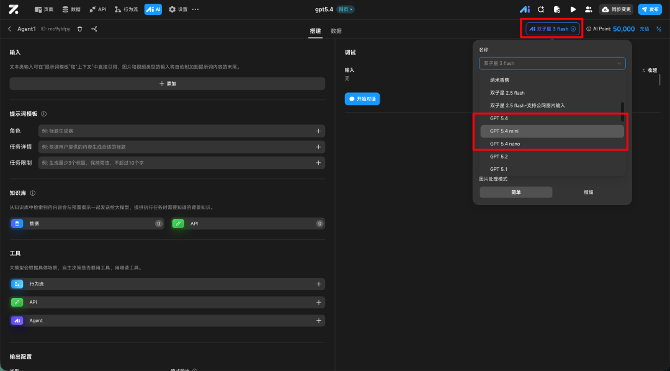The image size is (670, 371).
Task: Click the percent-style icon right of 充值
Action: [x=659, y=29]
